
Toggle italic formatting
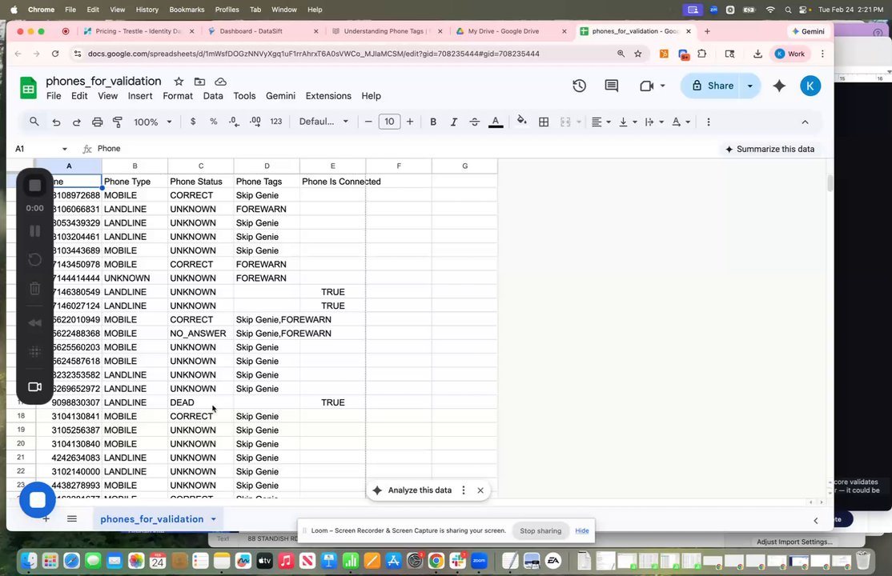click(x=453, y=122)
